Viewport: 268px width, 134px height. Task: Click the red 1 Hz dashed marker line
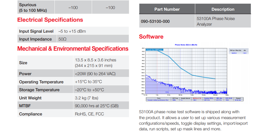[x=157, y=71]
